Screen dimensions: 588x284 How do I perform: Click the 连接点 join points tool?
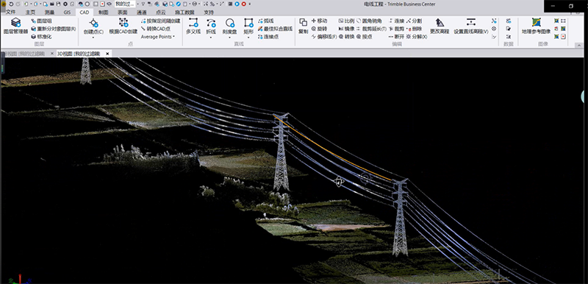coord(268,36)
